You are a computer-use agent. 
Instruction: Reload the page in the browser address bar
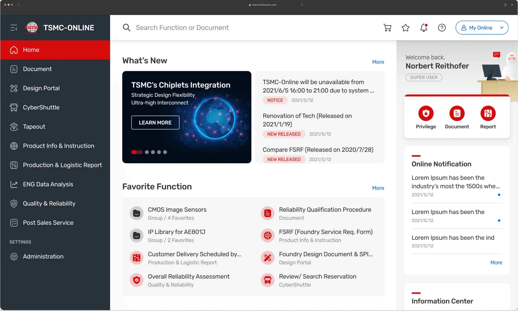coord(302,5)
